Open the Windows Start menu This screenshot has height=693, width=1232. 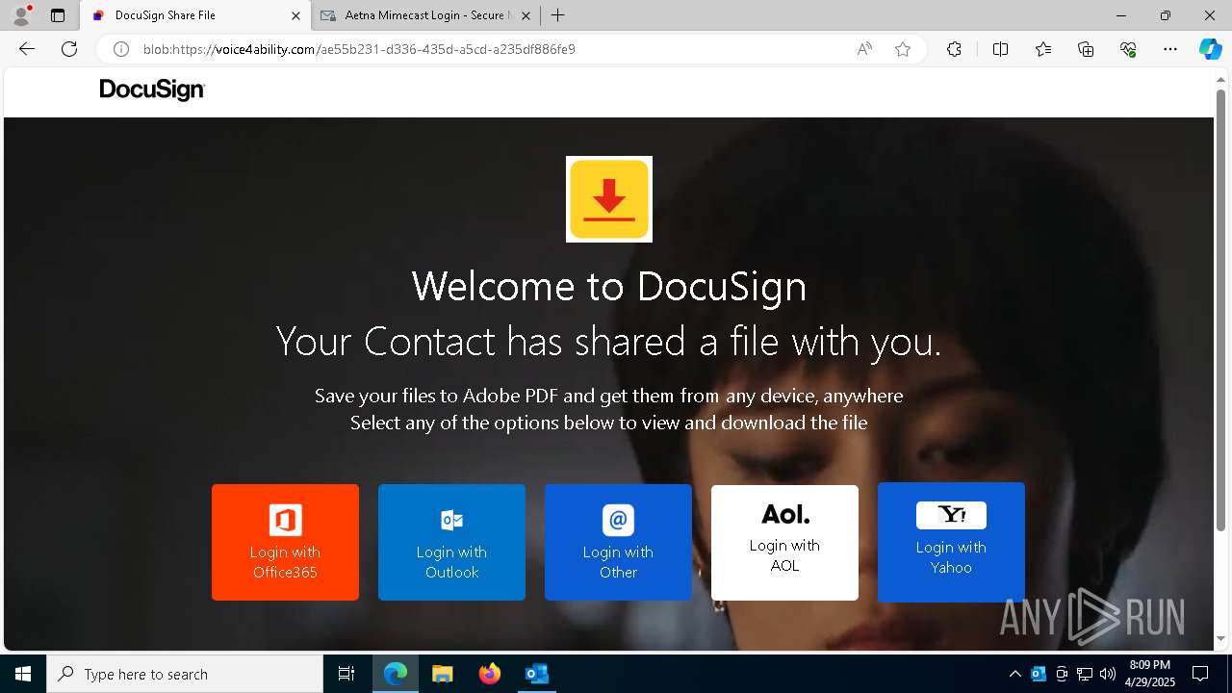pyautogui.click(x=23, y=674)
